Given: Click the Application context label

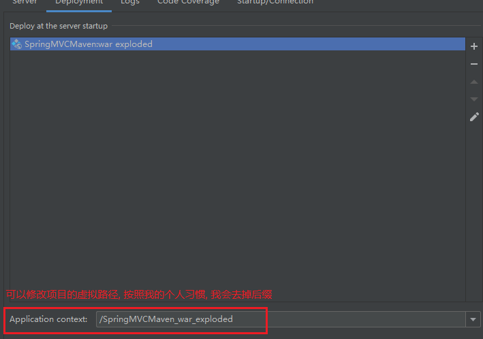Looking at the screenshot, I should coord(48,319).
